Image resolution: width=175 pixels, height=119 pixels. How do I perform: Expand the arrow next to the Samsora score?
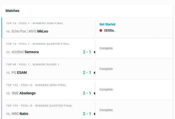click(x=94, y=52)
